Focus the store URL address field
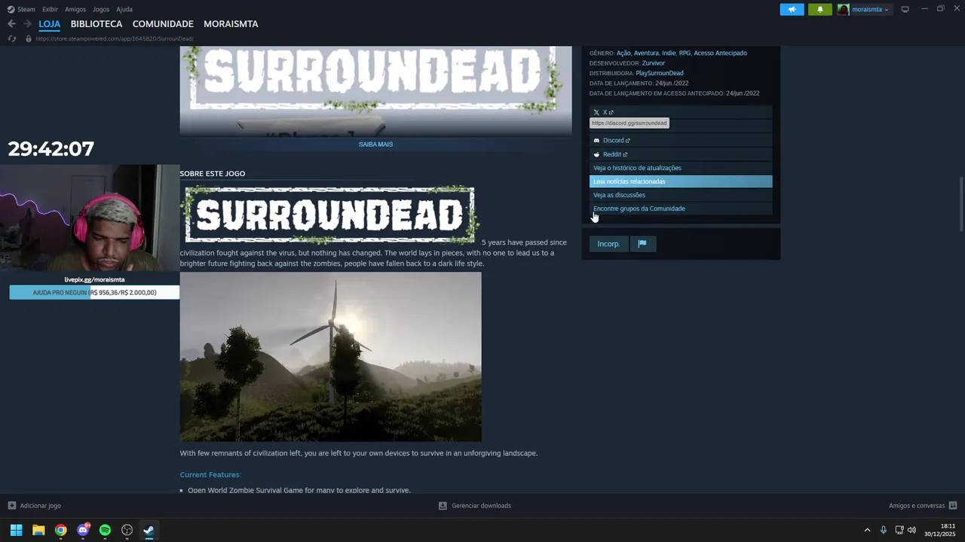The width and height of the screenshot is (965, 542). pyautogui.click(x=115, y=38)
